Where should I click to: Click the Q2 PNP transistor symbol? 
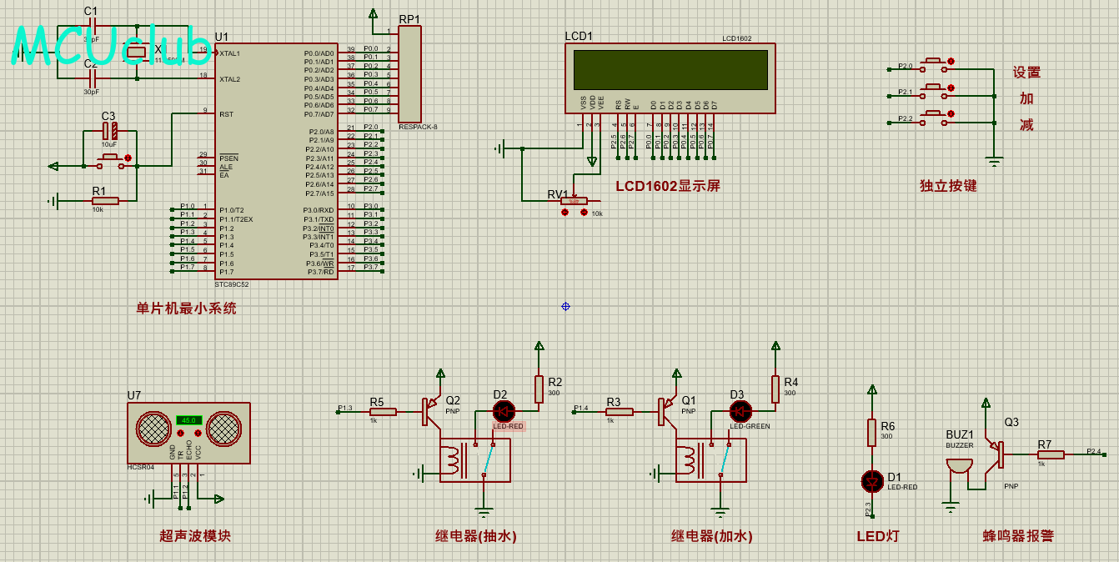coord(430,410)
